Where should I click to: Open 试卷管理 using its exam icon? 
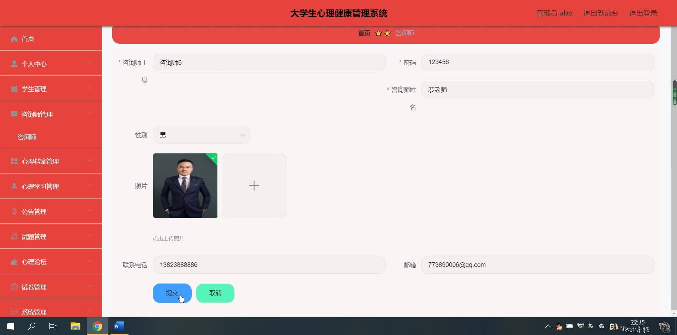point(14,287)
